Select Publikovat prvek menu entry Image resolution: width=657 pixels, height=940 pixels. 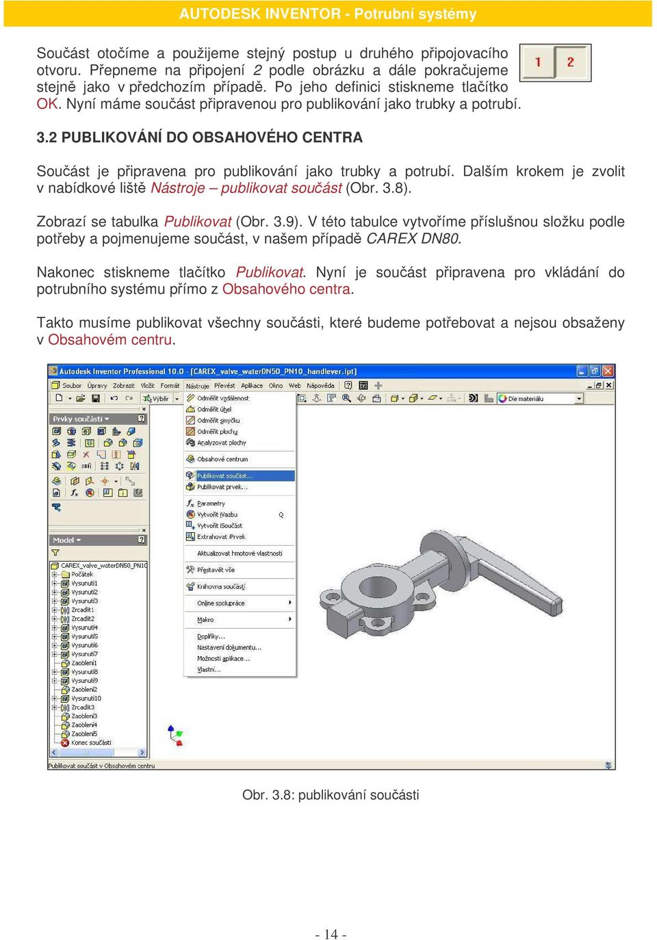point(240,487)
